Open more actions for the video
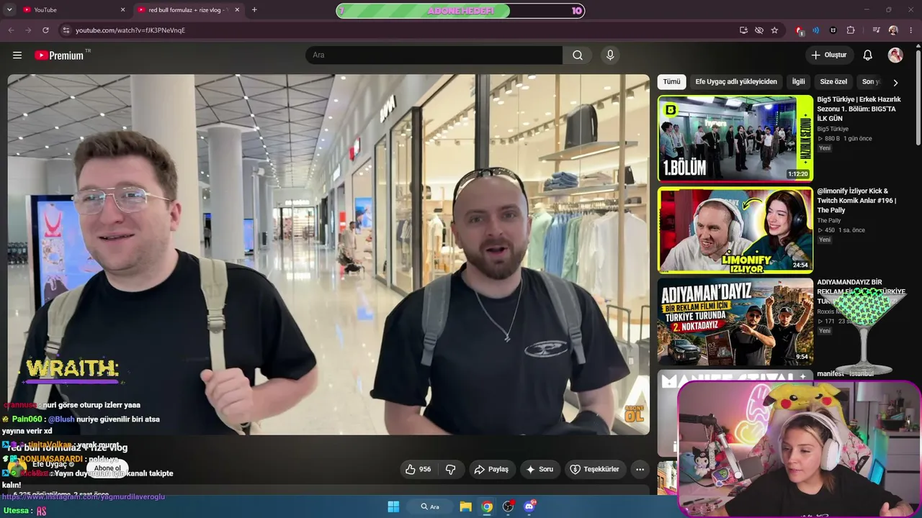 pos(640,469)
